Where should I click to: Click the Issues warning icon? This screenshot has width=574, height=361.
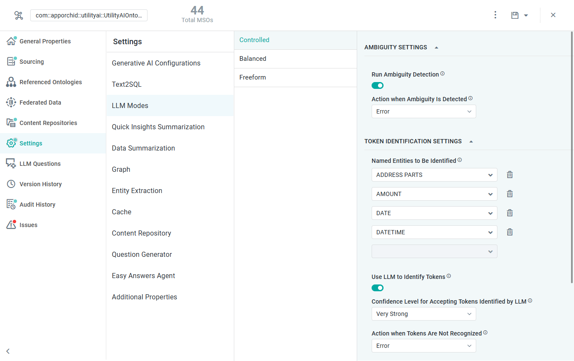(11, 225)
